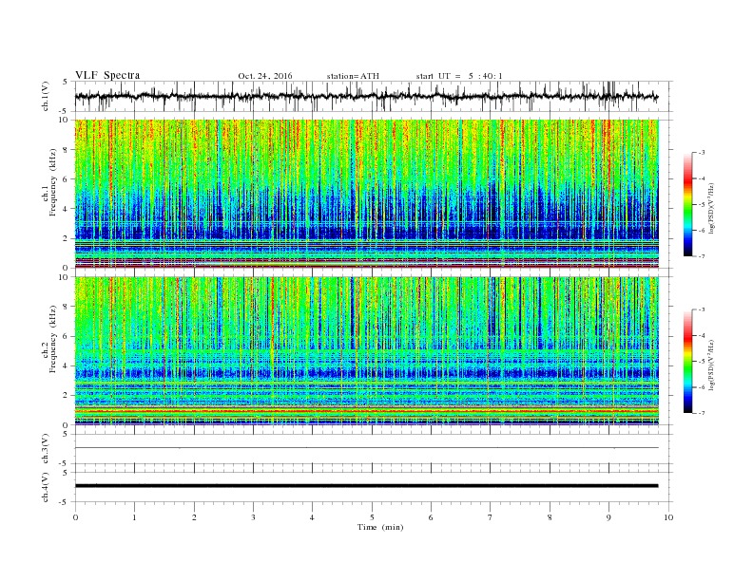Click the '6' kHz tick on the ch.2 spectrogram axis
The width and height of the screenshot is (753, 581).
tap(67, 336)
